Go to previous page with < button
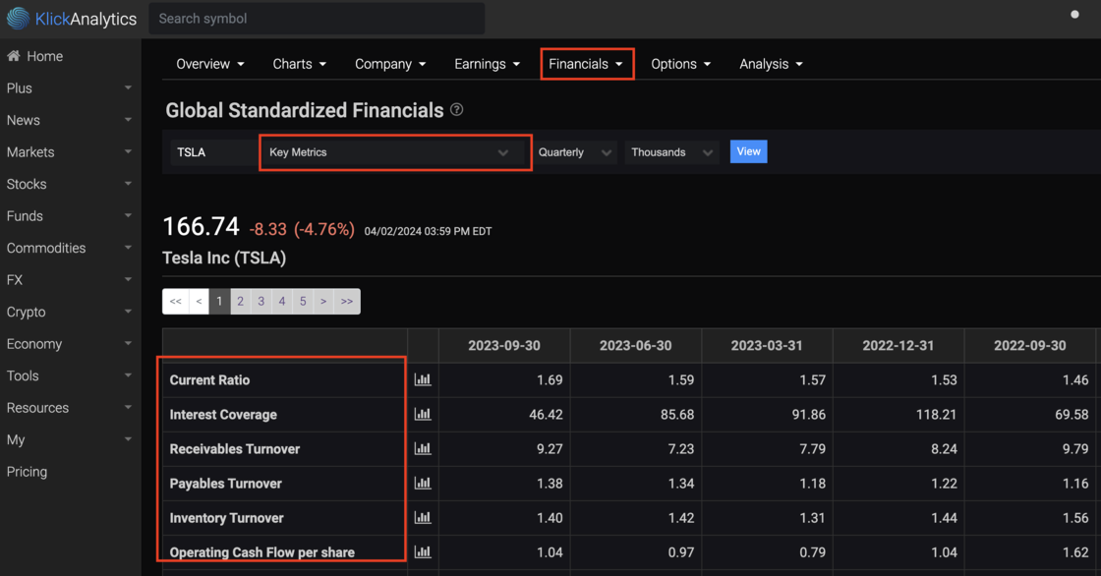 click(x=199, y=302)
